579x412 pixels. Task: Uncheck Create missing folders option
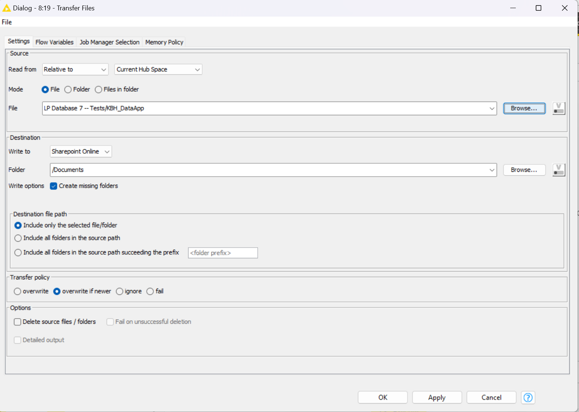54,186
